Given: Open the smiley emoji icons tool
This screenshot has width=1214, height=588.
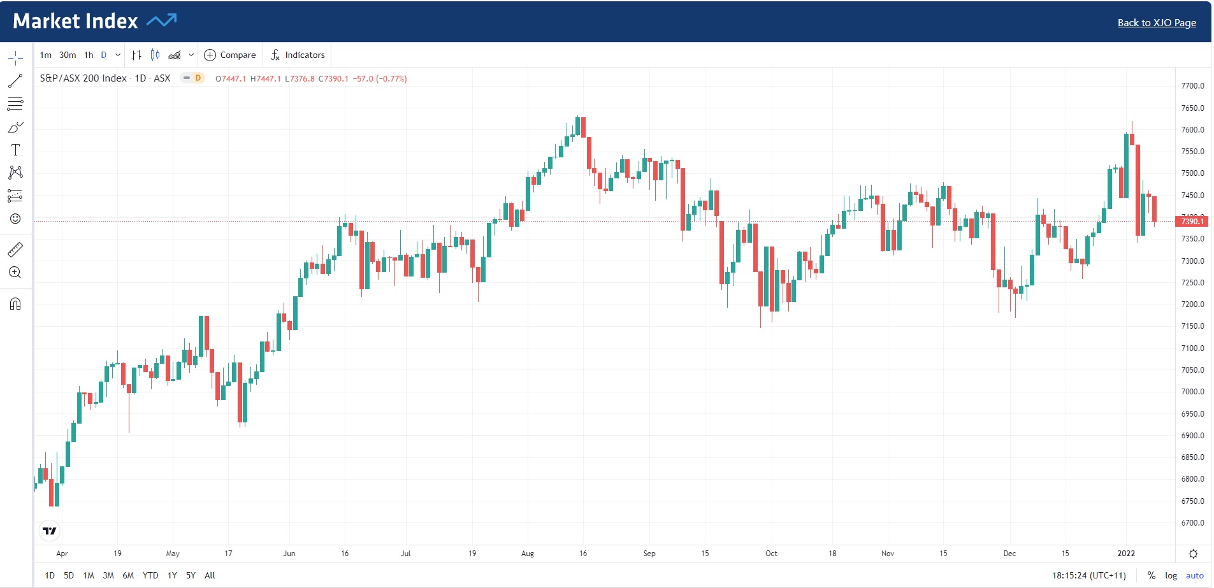Looking at the screenshot, I should [x=15, y=219].
